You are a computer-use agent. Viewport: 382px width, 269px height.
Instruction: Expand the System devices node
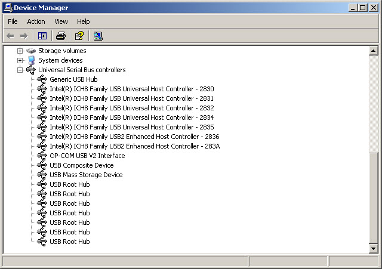tap(20, 60)
